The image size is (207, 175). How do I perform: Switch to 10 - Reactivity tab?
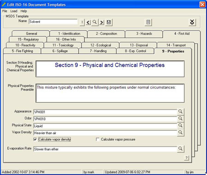pyautogui.click(x=25, y=45)
